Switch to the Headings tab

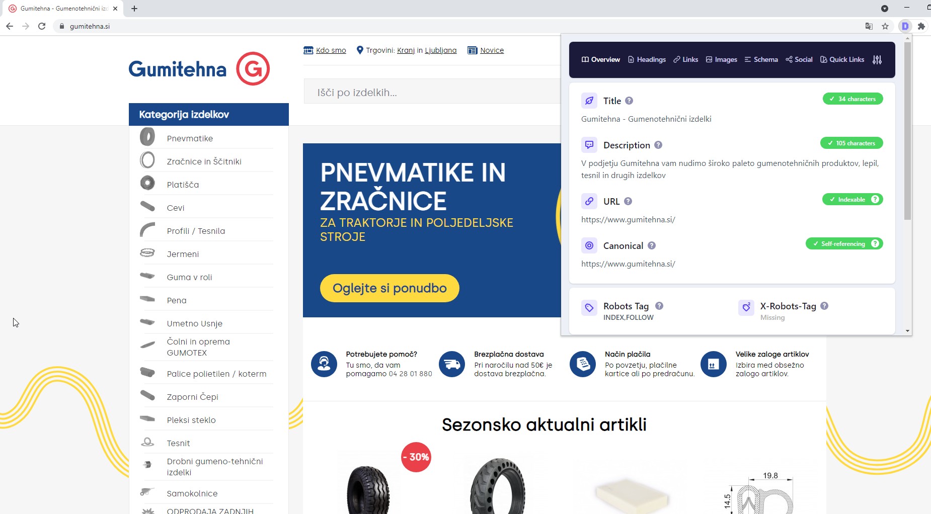[x=647, y=59]
